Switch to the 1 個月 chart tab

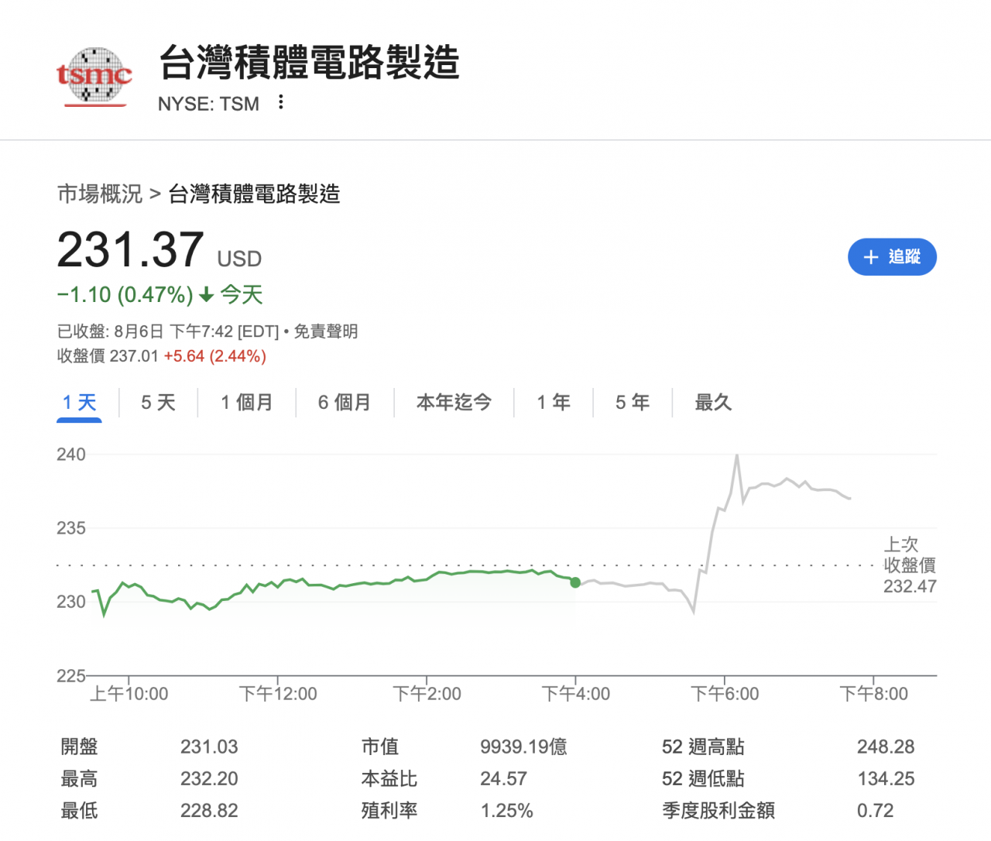click(x=246, y=403)
